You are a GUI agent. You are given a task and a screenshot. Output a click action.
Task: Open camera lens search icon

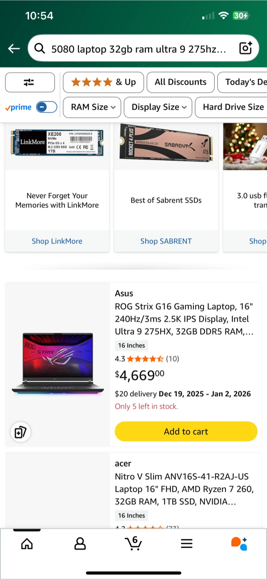[245, 48]
